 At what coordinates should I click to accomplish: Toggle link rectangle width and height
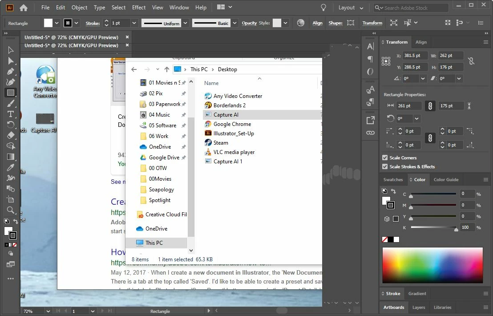[x=430, y=106]
